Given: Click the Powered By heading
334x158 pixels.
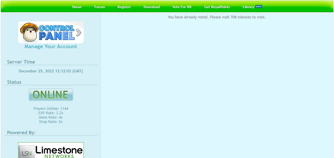Looking at the screenshot, I should [x=21, y=133].
